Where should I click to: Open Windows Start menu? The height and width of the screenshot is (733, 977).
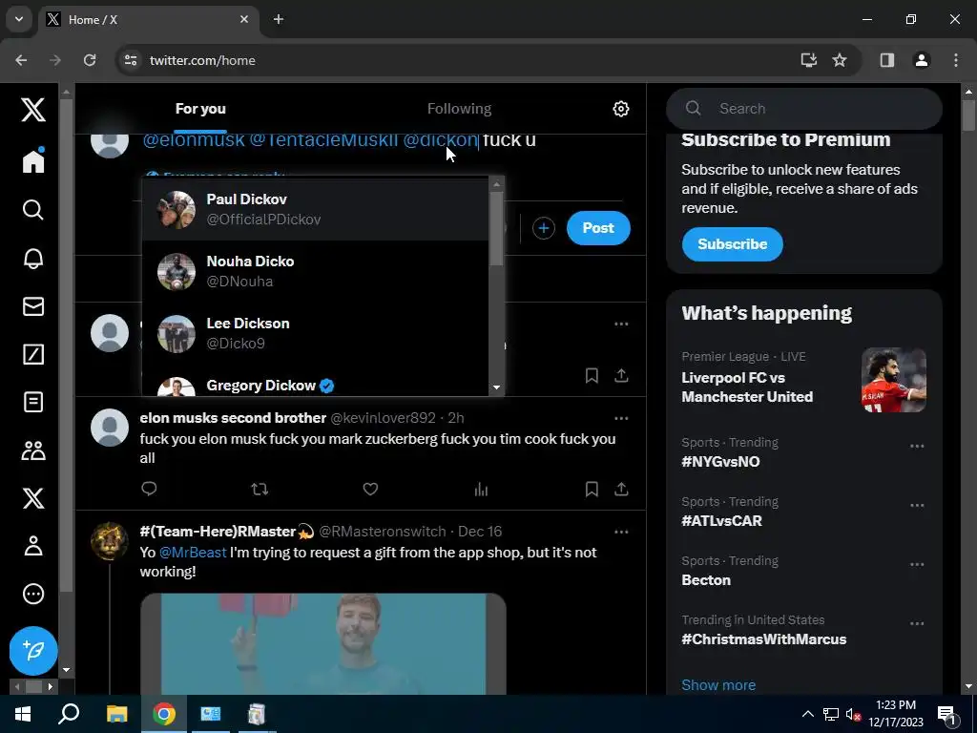(x=23, y=714)
